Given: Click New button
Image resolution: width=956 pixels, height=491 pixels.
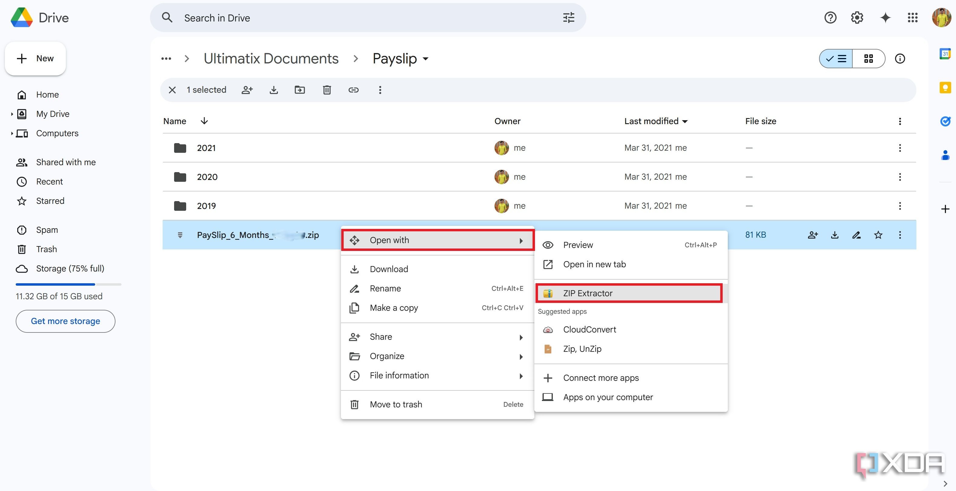Looking at the screenshot, I should click(35, 59).
